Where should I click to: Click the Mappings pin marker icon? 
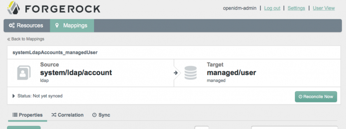tap(57, 26)
